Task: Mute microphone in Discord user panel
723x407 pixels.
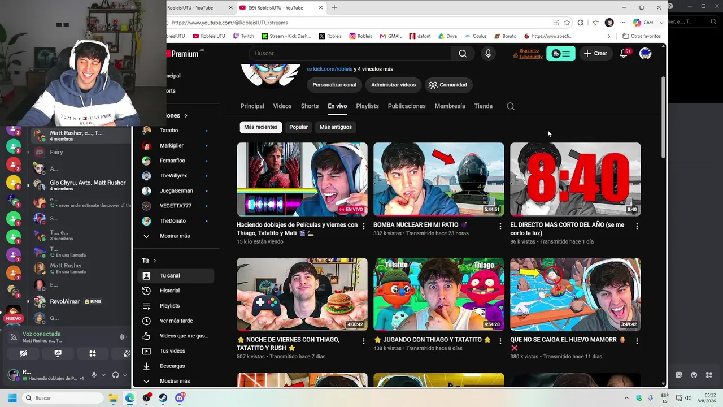Action: click(x=94, y=375)
